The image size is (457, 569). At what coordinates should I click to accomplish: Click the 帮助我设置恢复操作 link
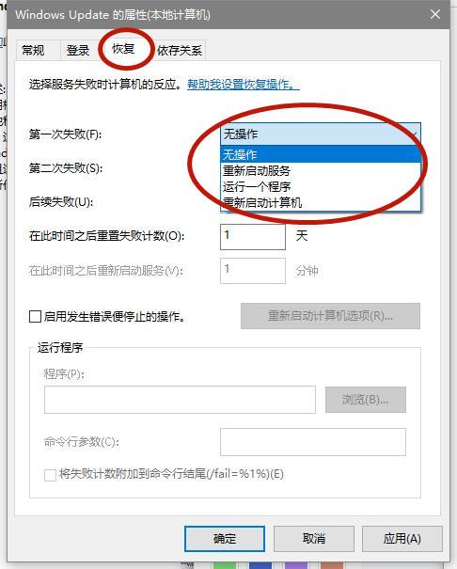(244, 85)
